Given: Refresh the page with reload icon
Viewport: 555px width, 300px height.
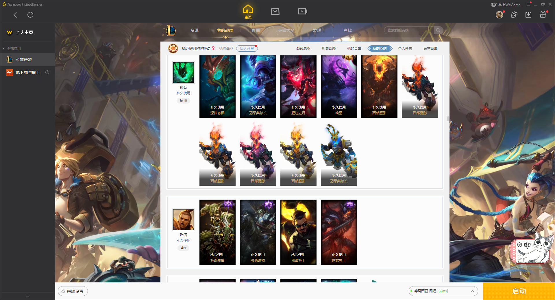Looking at the screenshot, I should 30,15.
